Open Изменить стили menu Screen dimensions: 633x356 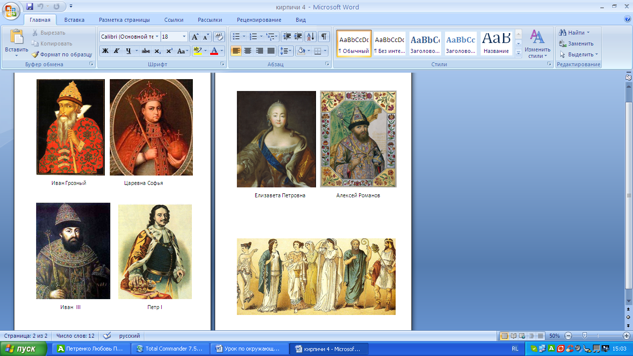click(x=538, y=44)
